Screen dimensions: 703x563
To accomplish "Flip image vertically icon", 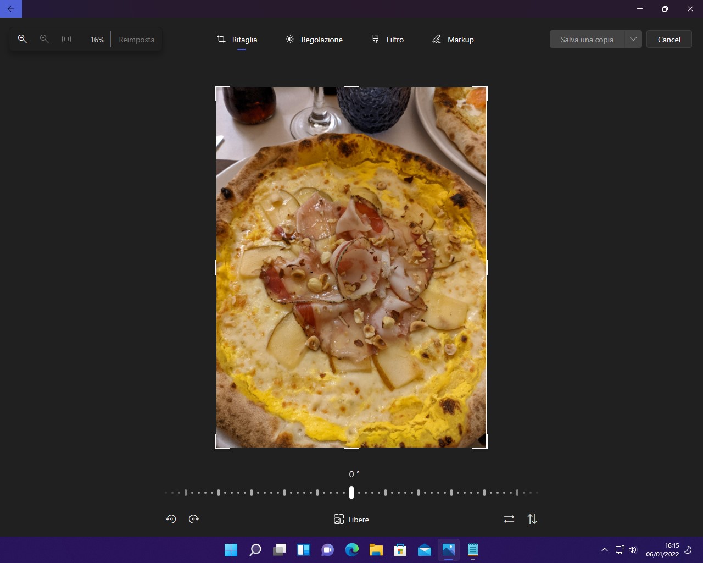I will (532, 519).
